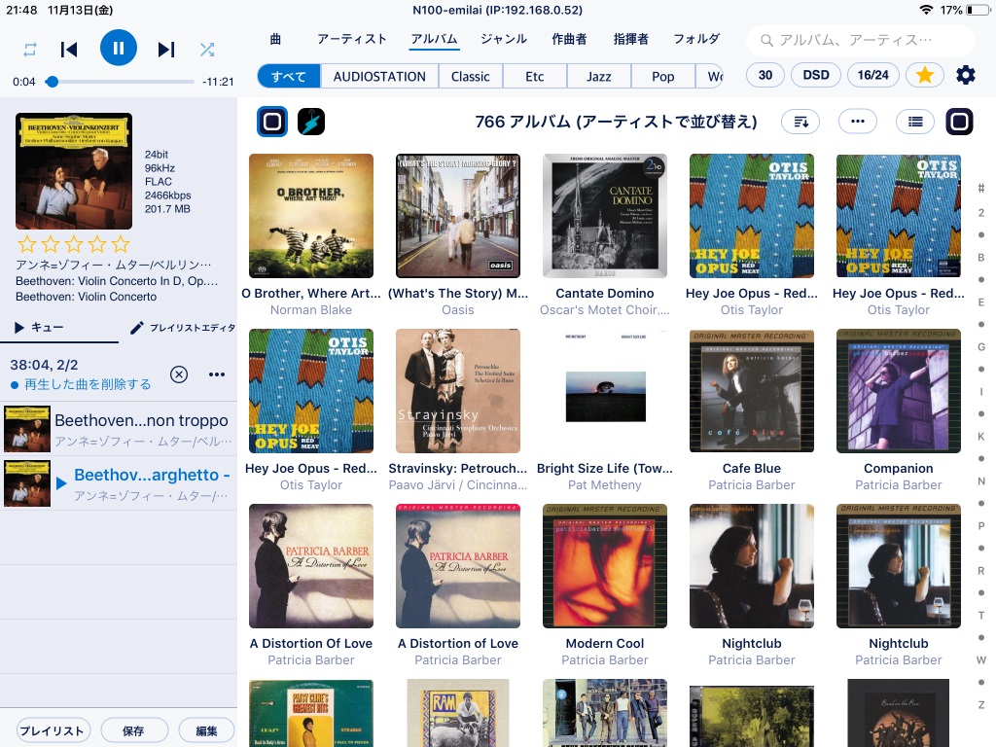The height and width of the screenshot is (747, 996).
Task: Open the Companion album by Patricia Barber
Action: point(898,391)
